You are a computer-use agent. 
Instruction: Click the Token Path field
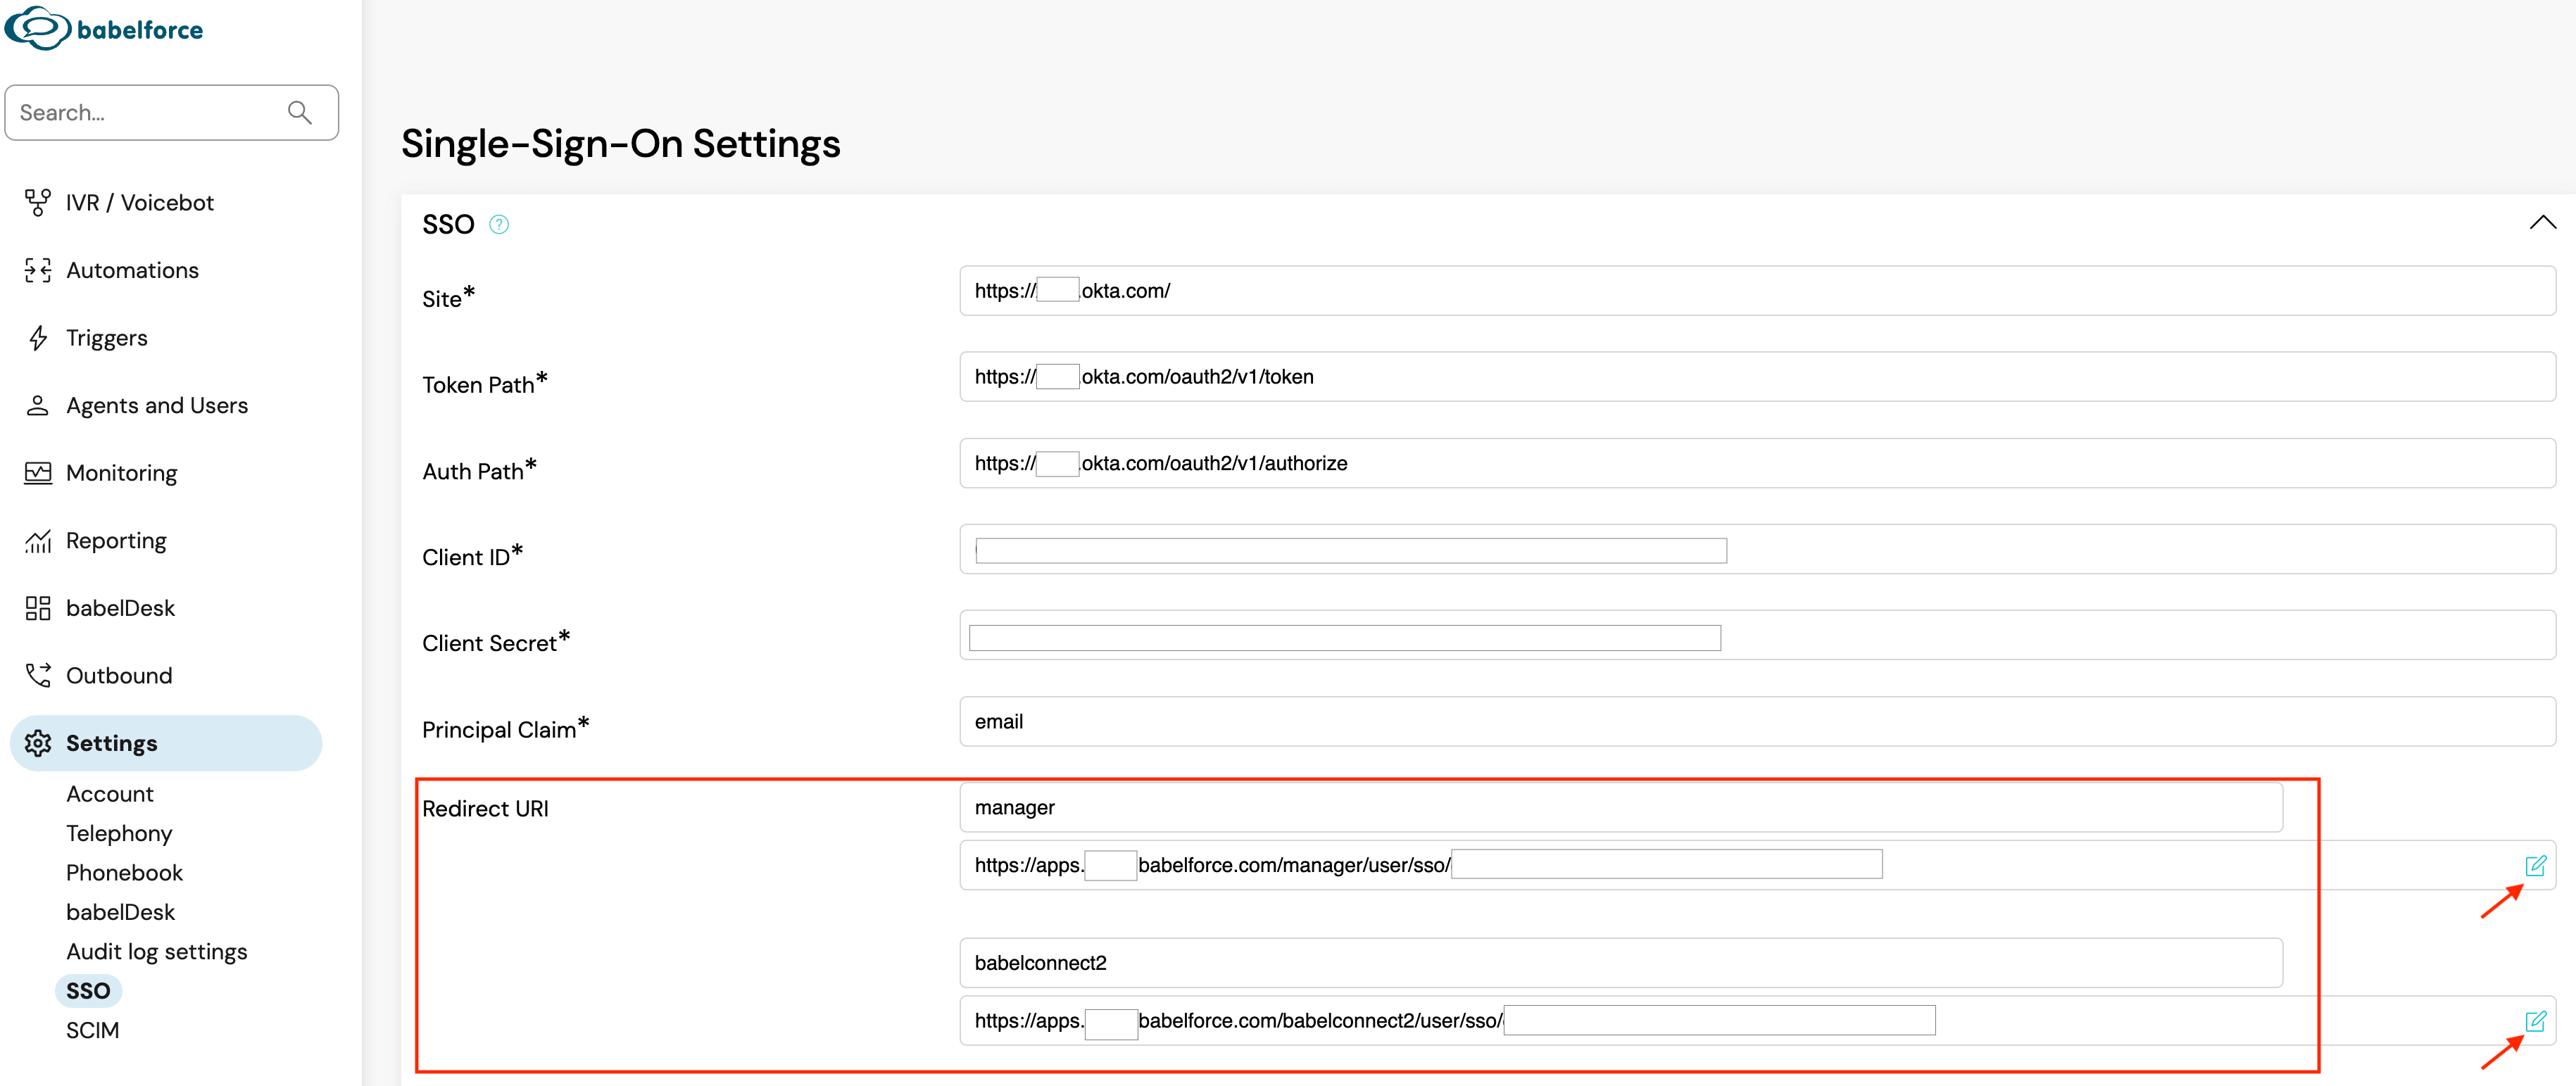(x=1757, y=377)
